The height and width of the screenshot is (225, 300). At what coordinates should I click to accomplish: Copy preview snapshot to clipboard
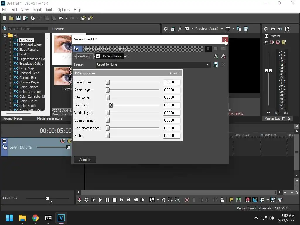(239, 29)
